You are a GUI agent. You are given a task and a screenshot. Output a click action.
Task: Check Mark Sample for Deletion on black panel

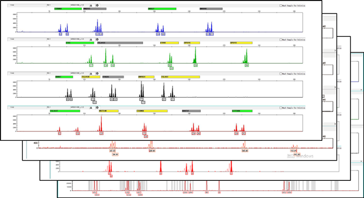281,74
